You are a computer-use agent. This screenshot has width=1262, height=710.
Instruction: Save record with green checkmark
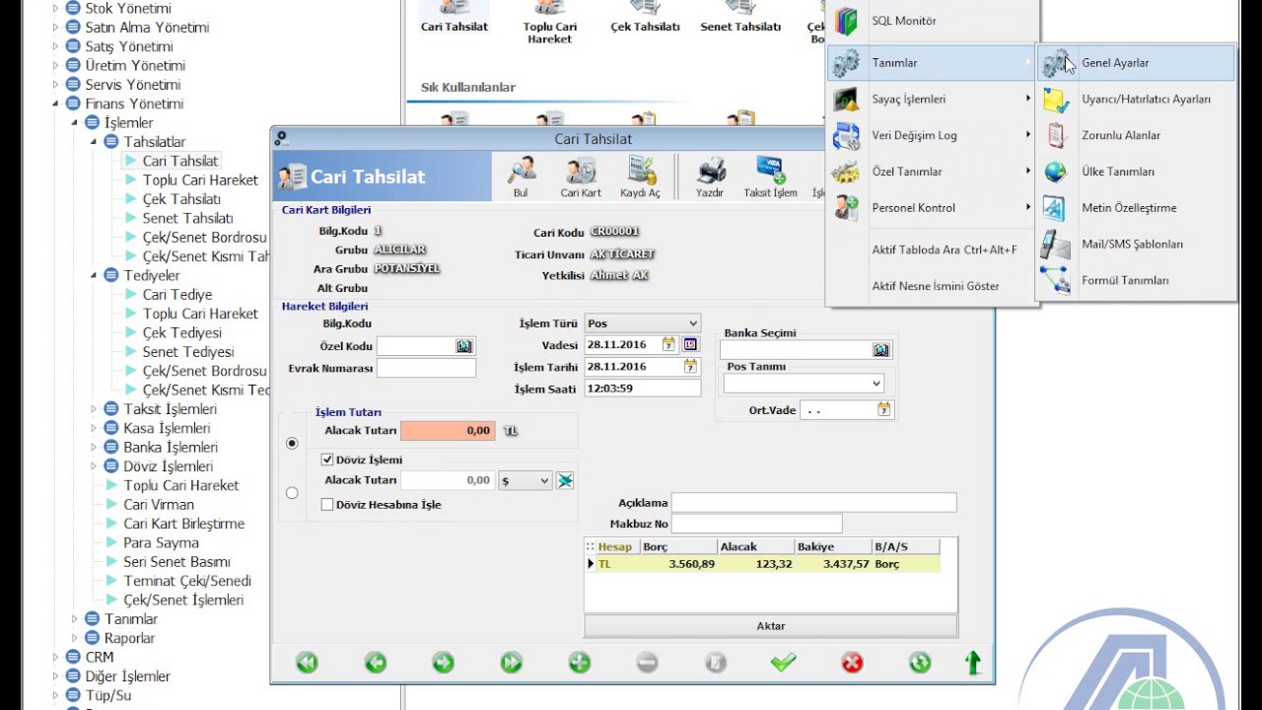click(x=784, y=663)
